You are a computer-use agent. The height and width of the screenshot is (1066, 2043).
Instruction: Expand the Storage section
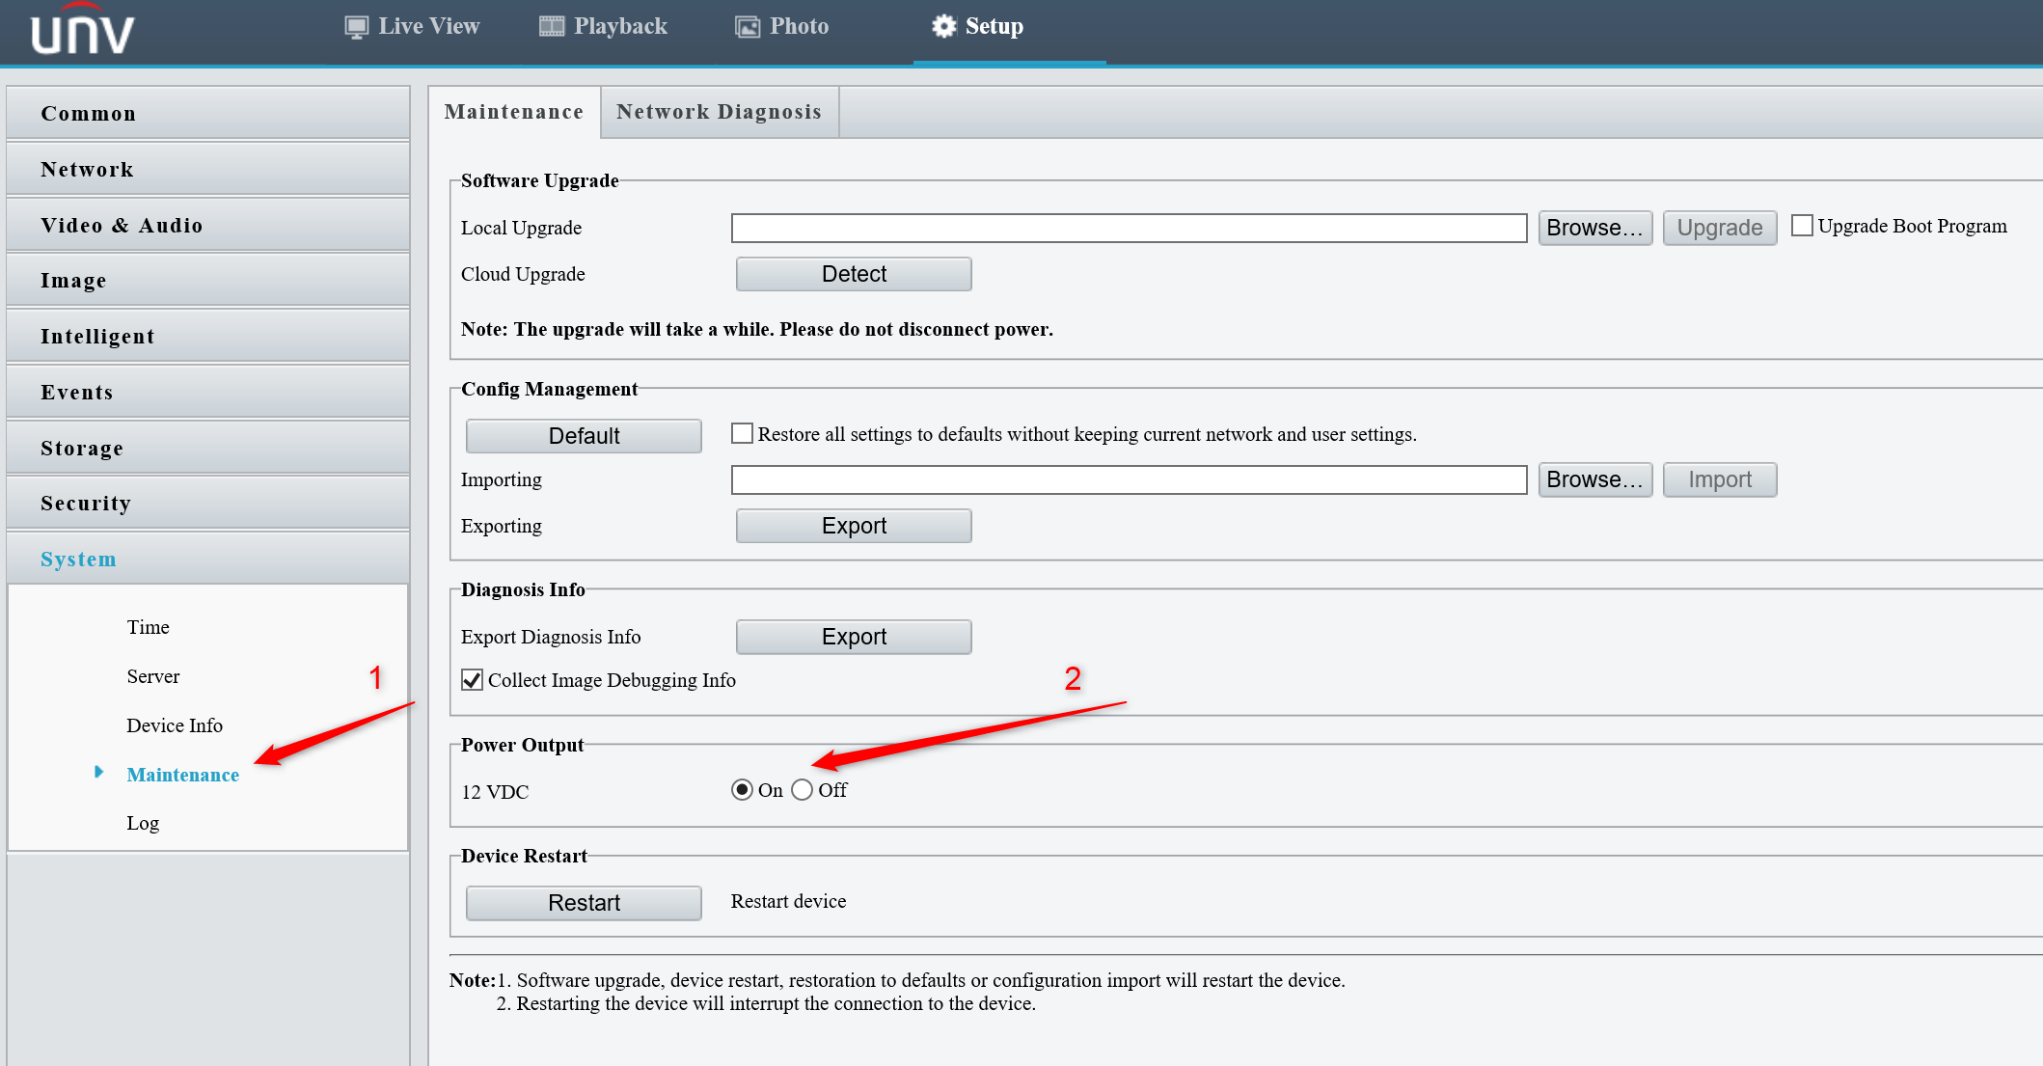point(208,448)
